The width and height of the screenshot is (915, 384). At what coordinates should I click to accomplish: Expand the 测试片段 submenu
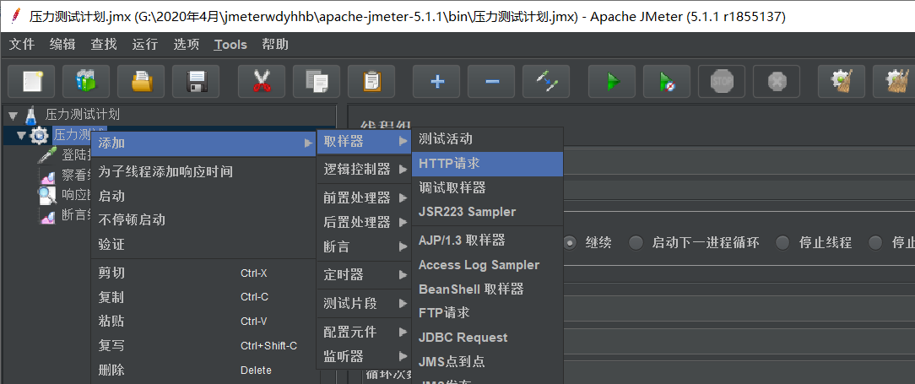[x=364, y=304]
